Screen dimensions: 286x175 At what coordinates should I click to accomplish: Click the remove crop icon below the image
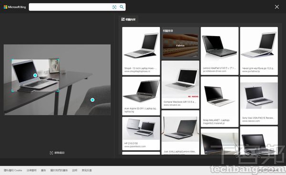pos(51,153)
